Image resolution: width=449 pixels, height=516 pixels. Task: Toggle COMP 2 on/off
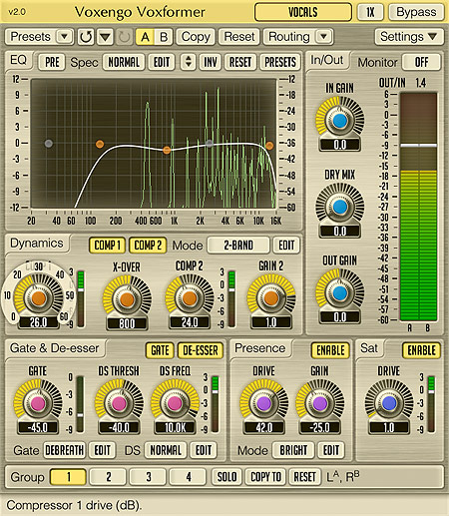pos(148,246)
